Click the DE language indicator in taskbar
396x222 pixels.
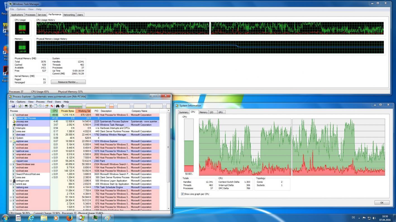point(354,218)
